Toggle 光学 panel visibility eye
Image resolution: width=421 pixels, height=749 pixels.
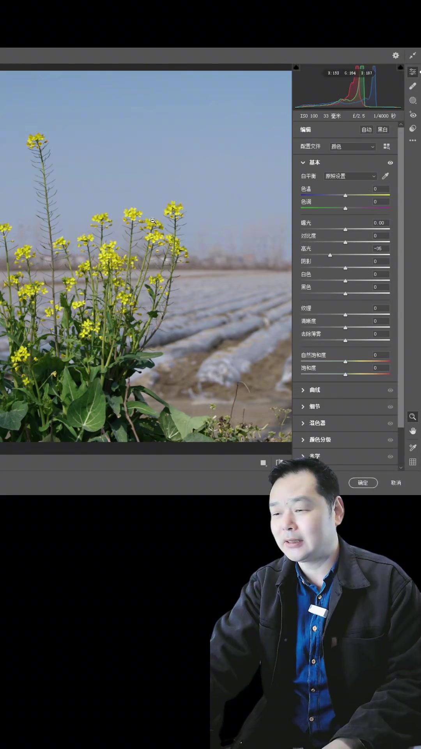[x=390, y=456]
